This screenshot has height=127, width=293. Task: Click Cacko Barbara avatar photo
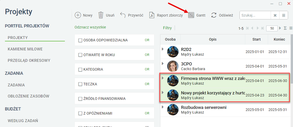pyautogui.click(x=173, y=66)
